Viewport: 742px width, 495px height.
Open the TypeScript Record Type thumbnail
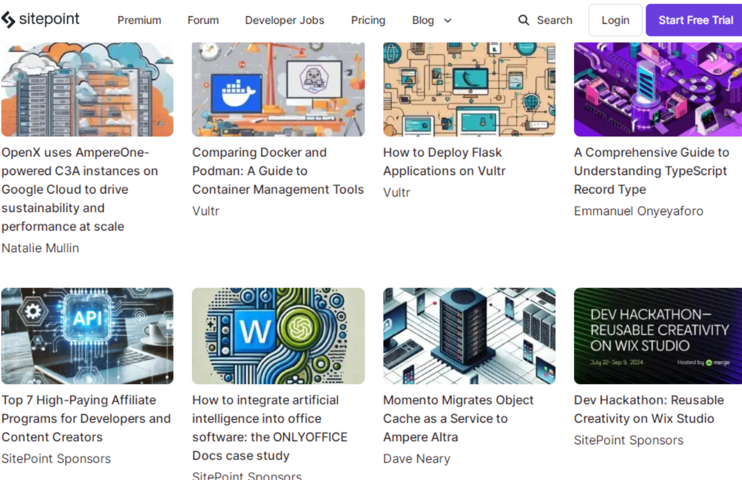(658, 89)
